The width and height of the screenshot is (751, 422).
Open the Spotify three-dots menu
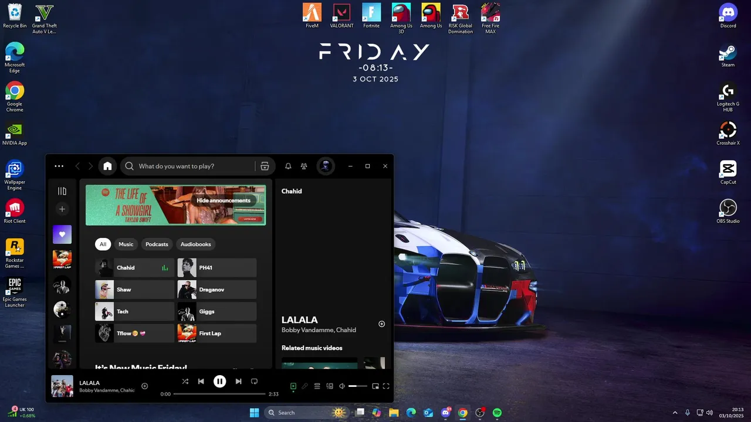[x=59, y=166]
